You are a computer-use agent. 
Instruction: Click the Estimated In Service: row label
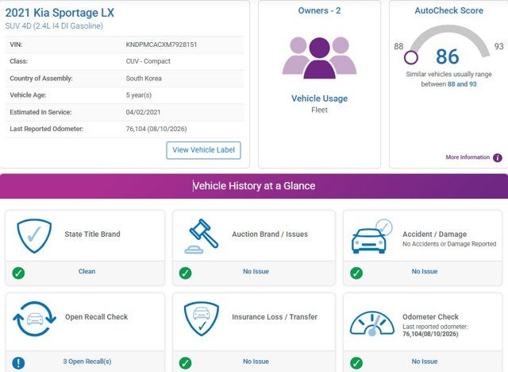tap(40, 112)
